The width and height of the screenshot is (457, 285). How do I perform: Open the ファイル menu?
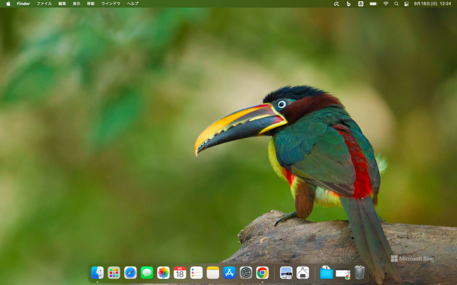click(44, 4)
